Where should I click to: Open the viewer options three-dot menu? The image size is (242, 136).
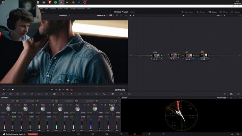pyautogui.click(x=126, y=15)
